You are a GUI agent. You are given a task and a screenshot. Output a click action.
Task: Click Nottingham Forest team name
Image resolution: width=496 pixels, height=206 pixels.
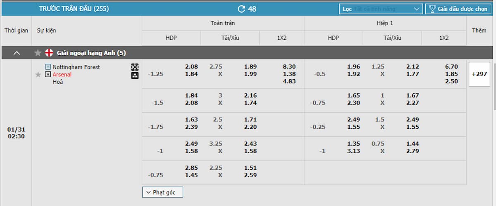click(x=76, y=67)
